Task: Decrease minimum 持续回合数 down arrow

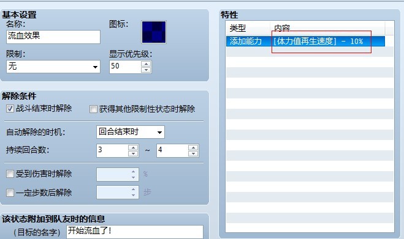Action: click(133, 153)
